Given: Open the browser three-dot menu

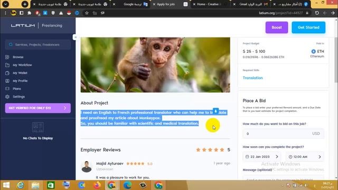Looking at the screenshot, I should (5, 13).
